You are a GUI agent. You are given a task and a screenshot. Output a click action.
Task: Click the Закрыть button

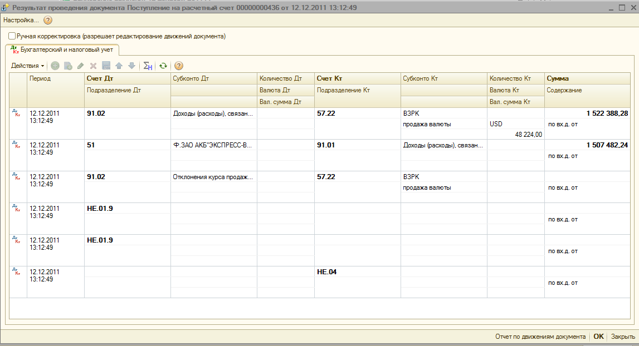tap(623, 337)
